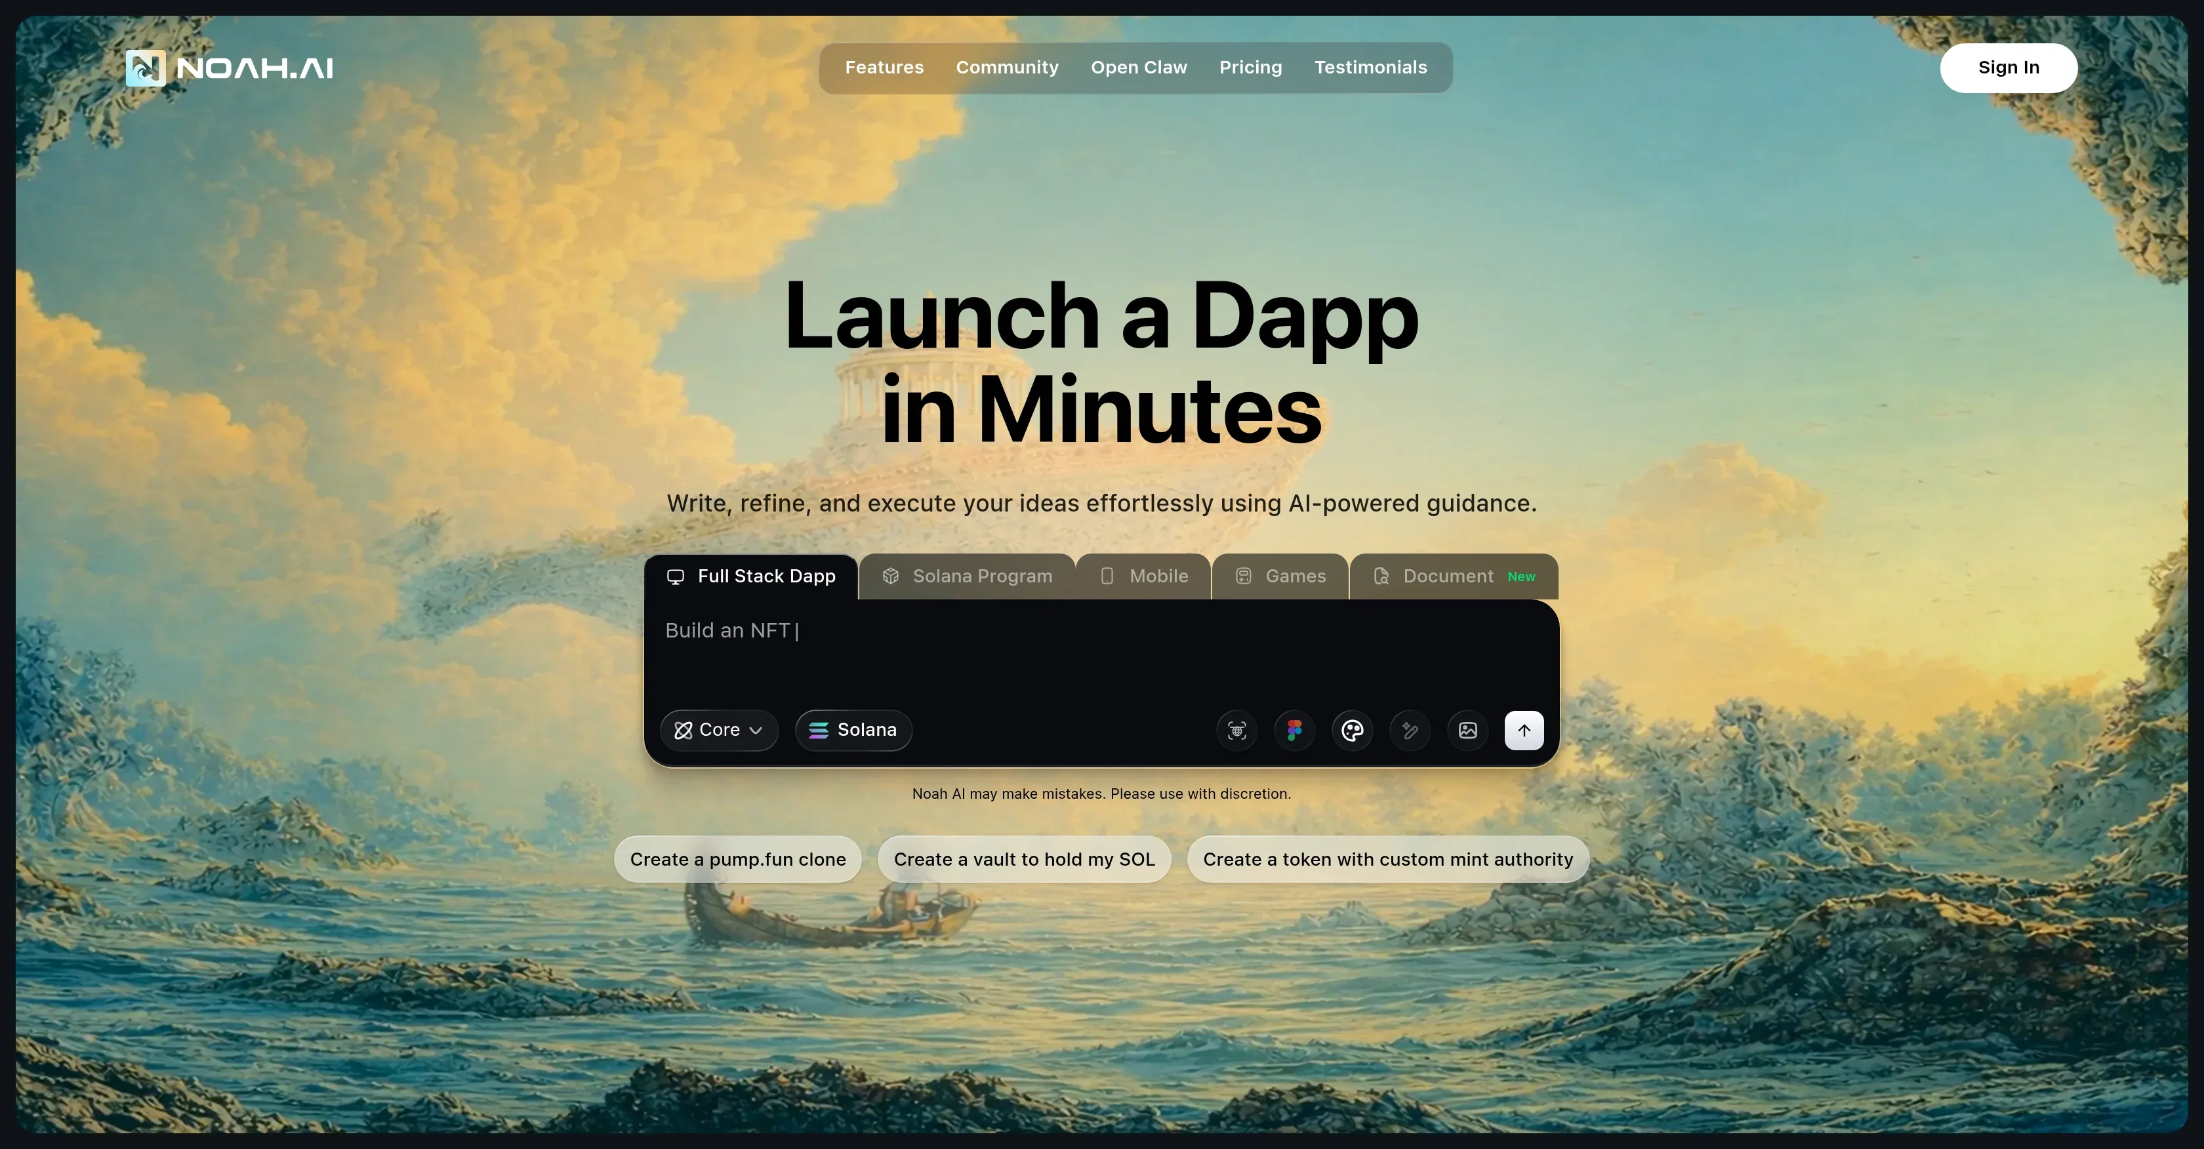Attach an image with the picture icon
Screen dimensions: 2204x1149
click(x=1467, y=730)
